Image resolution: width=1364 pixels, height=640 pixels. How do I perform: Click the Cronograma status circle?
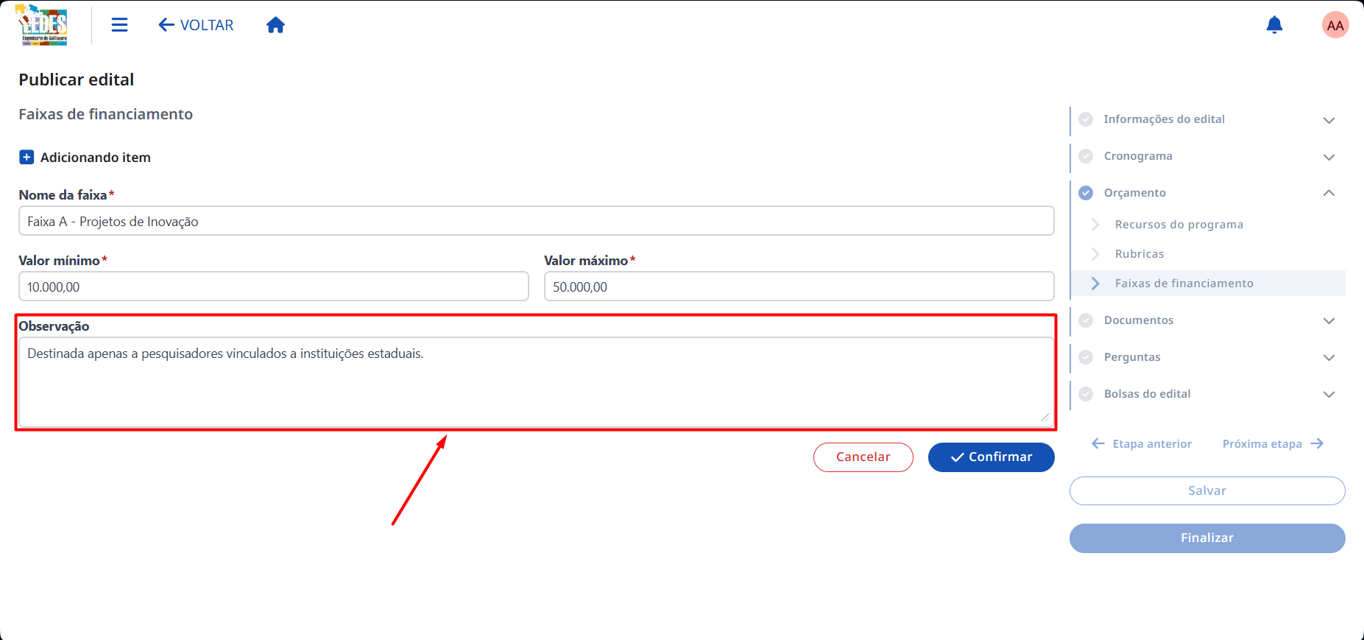coord(1086,156)
